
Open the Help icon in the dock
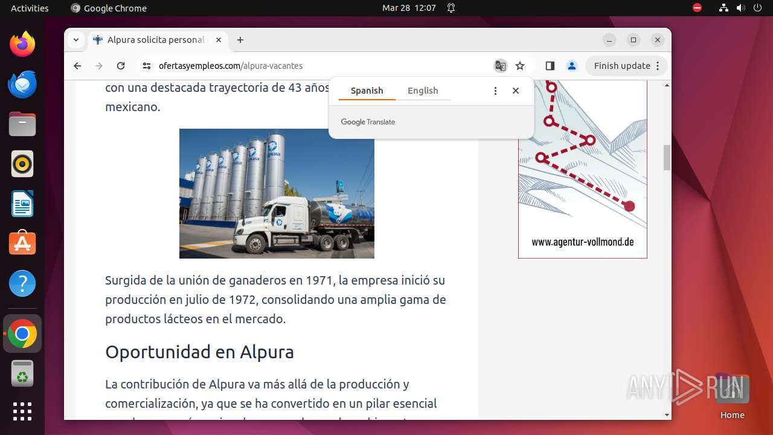click(22, 283)
